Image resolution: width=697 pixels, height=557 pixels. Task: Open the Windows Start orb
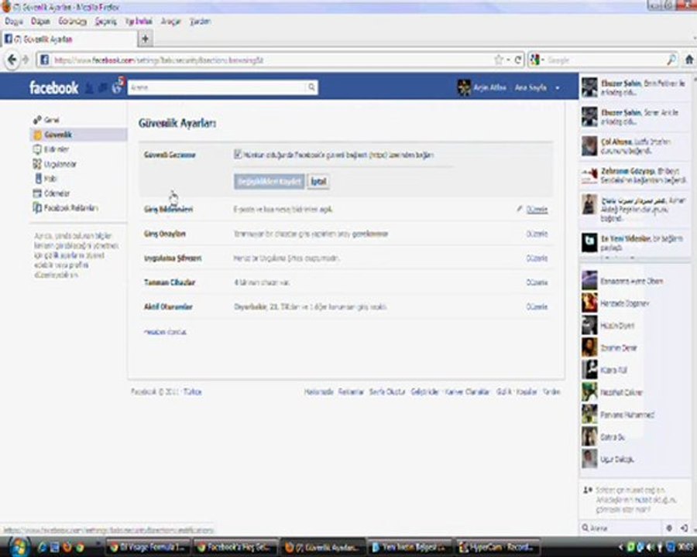[18, 546]
